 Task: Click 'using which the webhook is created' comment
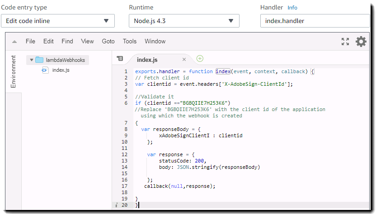tap(191, 116)
